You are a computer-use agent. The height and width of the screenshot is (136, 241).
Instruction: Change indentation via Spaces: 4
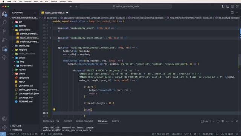coord(177,134)
